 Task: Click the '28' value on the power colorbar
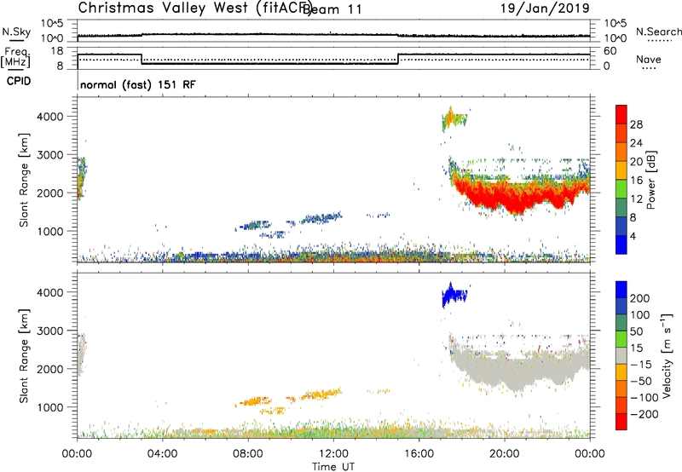point(636,124)
